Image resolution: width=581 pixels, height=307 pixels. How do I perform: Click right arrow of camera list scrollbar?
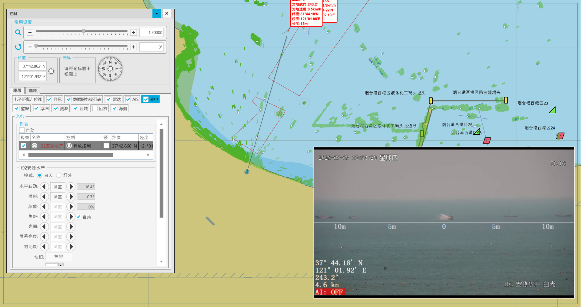pos(148,155)
